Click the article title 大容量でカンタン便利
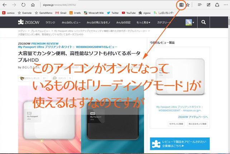 tap(80, 56)
